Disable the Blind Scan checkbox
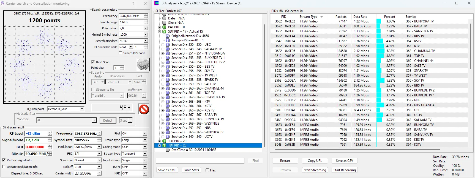475x178 pixels. click(x=93, y=62)
